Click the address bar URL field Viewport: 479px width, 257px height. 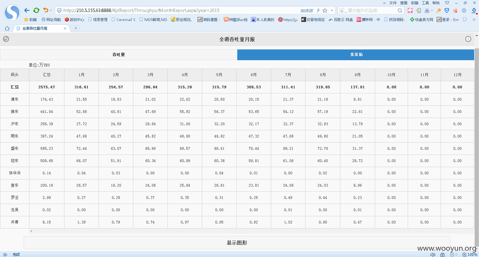180,10
